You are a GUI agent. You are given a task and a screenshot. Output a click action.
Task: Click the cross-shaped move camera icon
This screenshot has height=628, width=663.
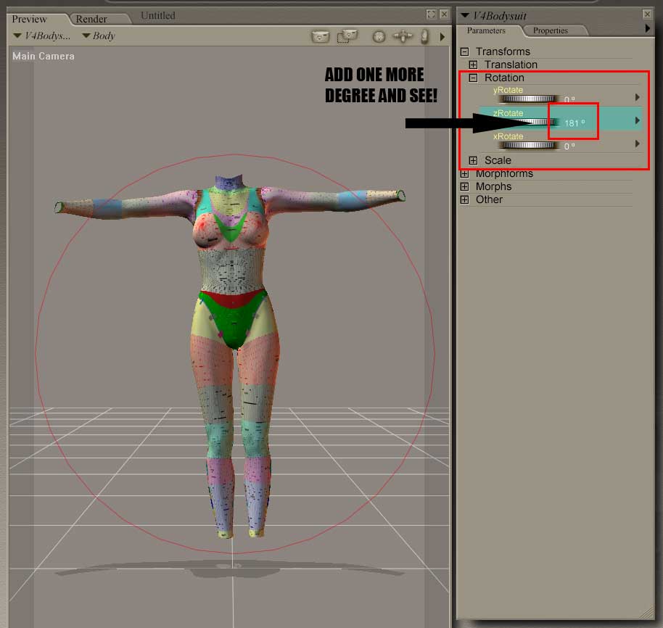(402, 36)
